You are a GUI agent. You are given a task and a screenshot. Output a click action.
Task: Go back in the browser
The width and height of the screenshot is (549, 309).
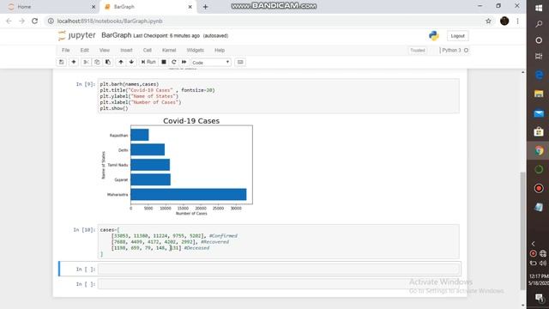point(9,21)
